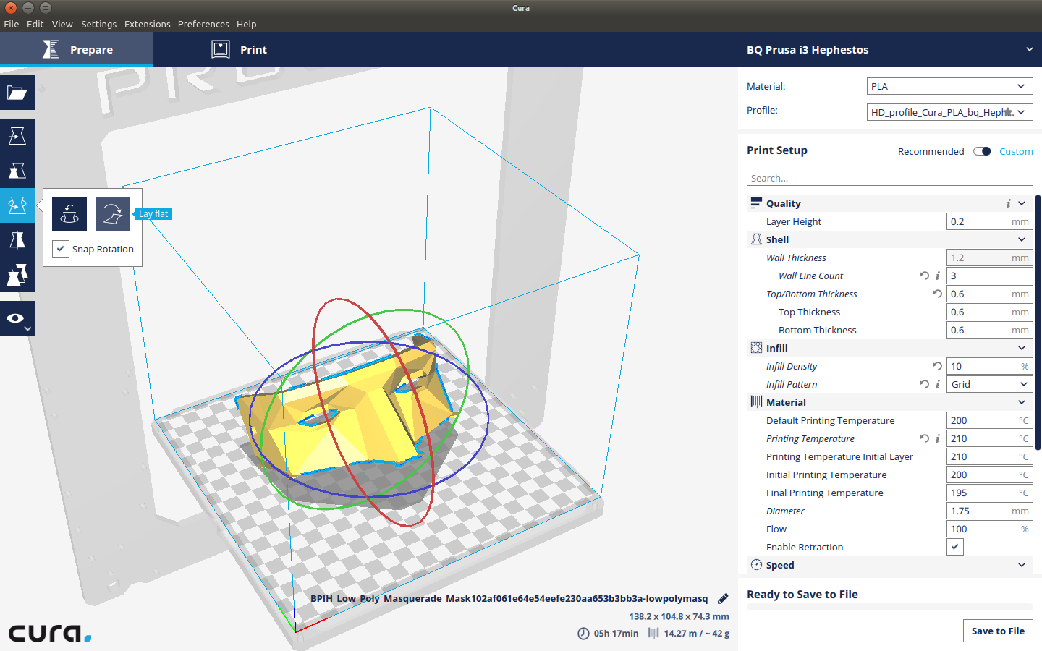The image size is (1042, 651).
Task: Click the pencil icon to rename model
Action: point(723,599)
